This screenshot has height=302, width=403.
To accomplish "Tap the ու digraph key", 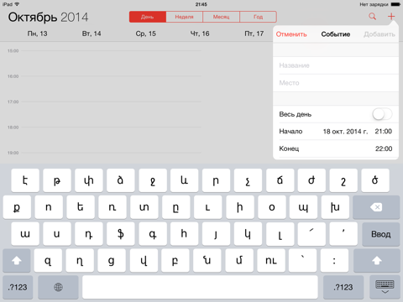I will point(271,261).
